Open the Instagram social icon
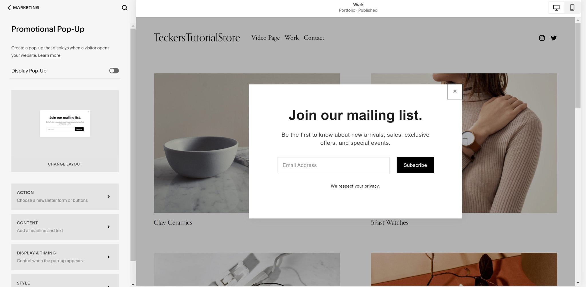 (x=542, y=38)
